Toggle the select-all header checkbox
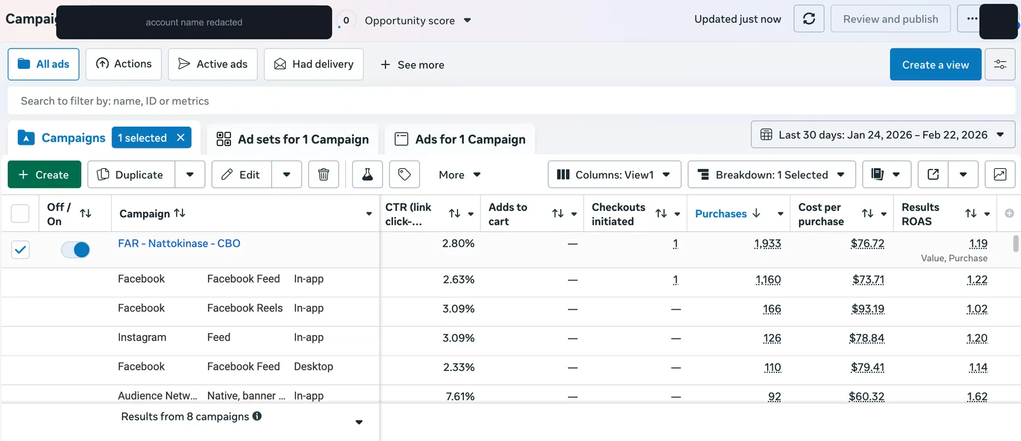Screen dimensions: 1021x441 pos(20,213)
